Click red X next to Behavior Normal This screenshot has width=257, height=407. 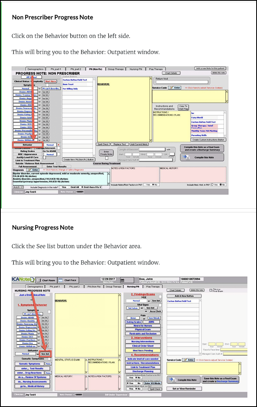(59, 145)
